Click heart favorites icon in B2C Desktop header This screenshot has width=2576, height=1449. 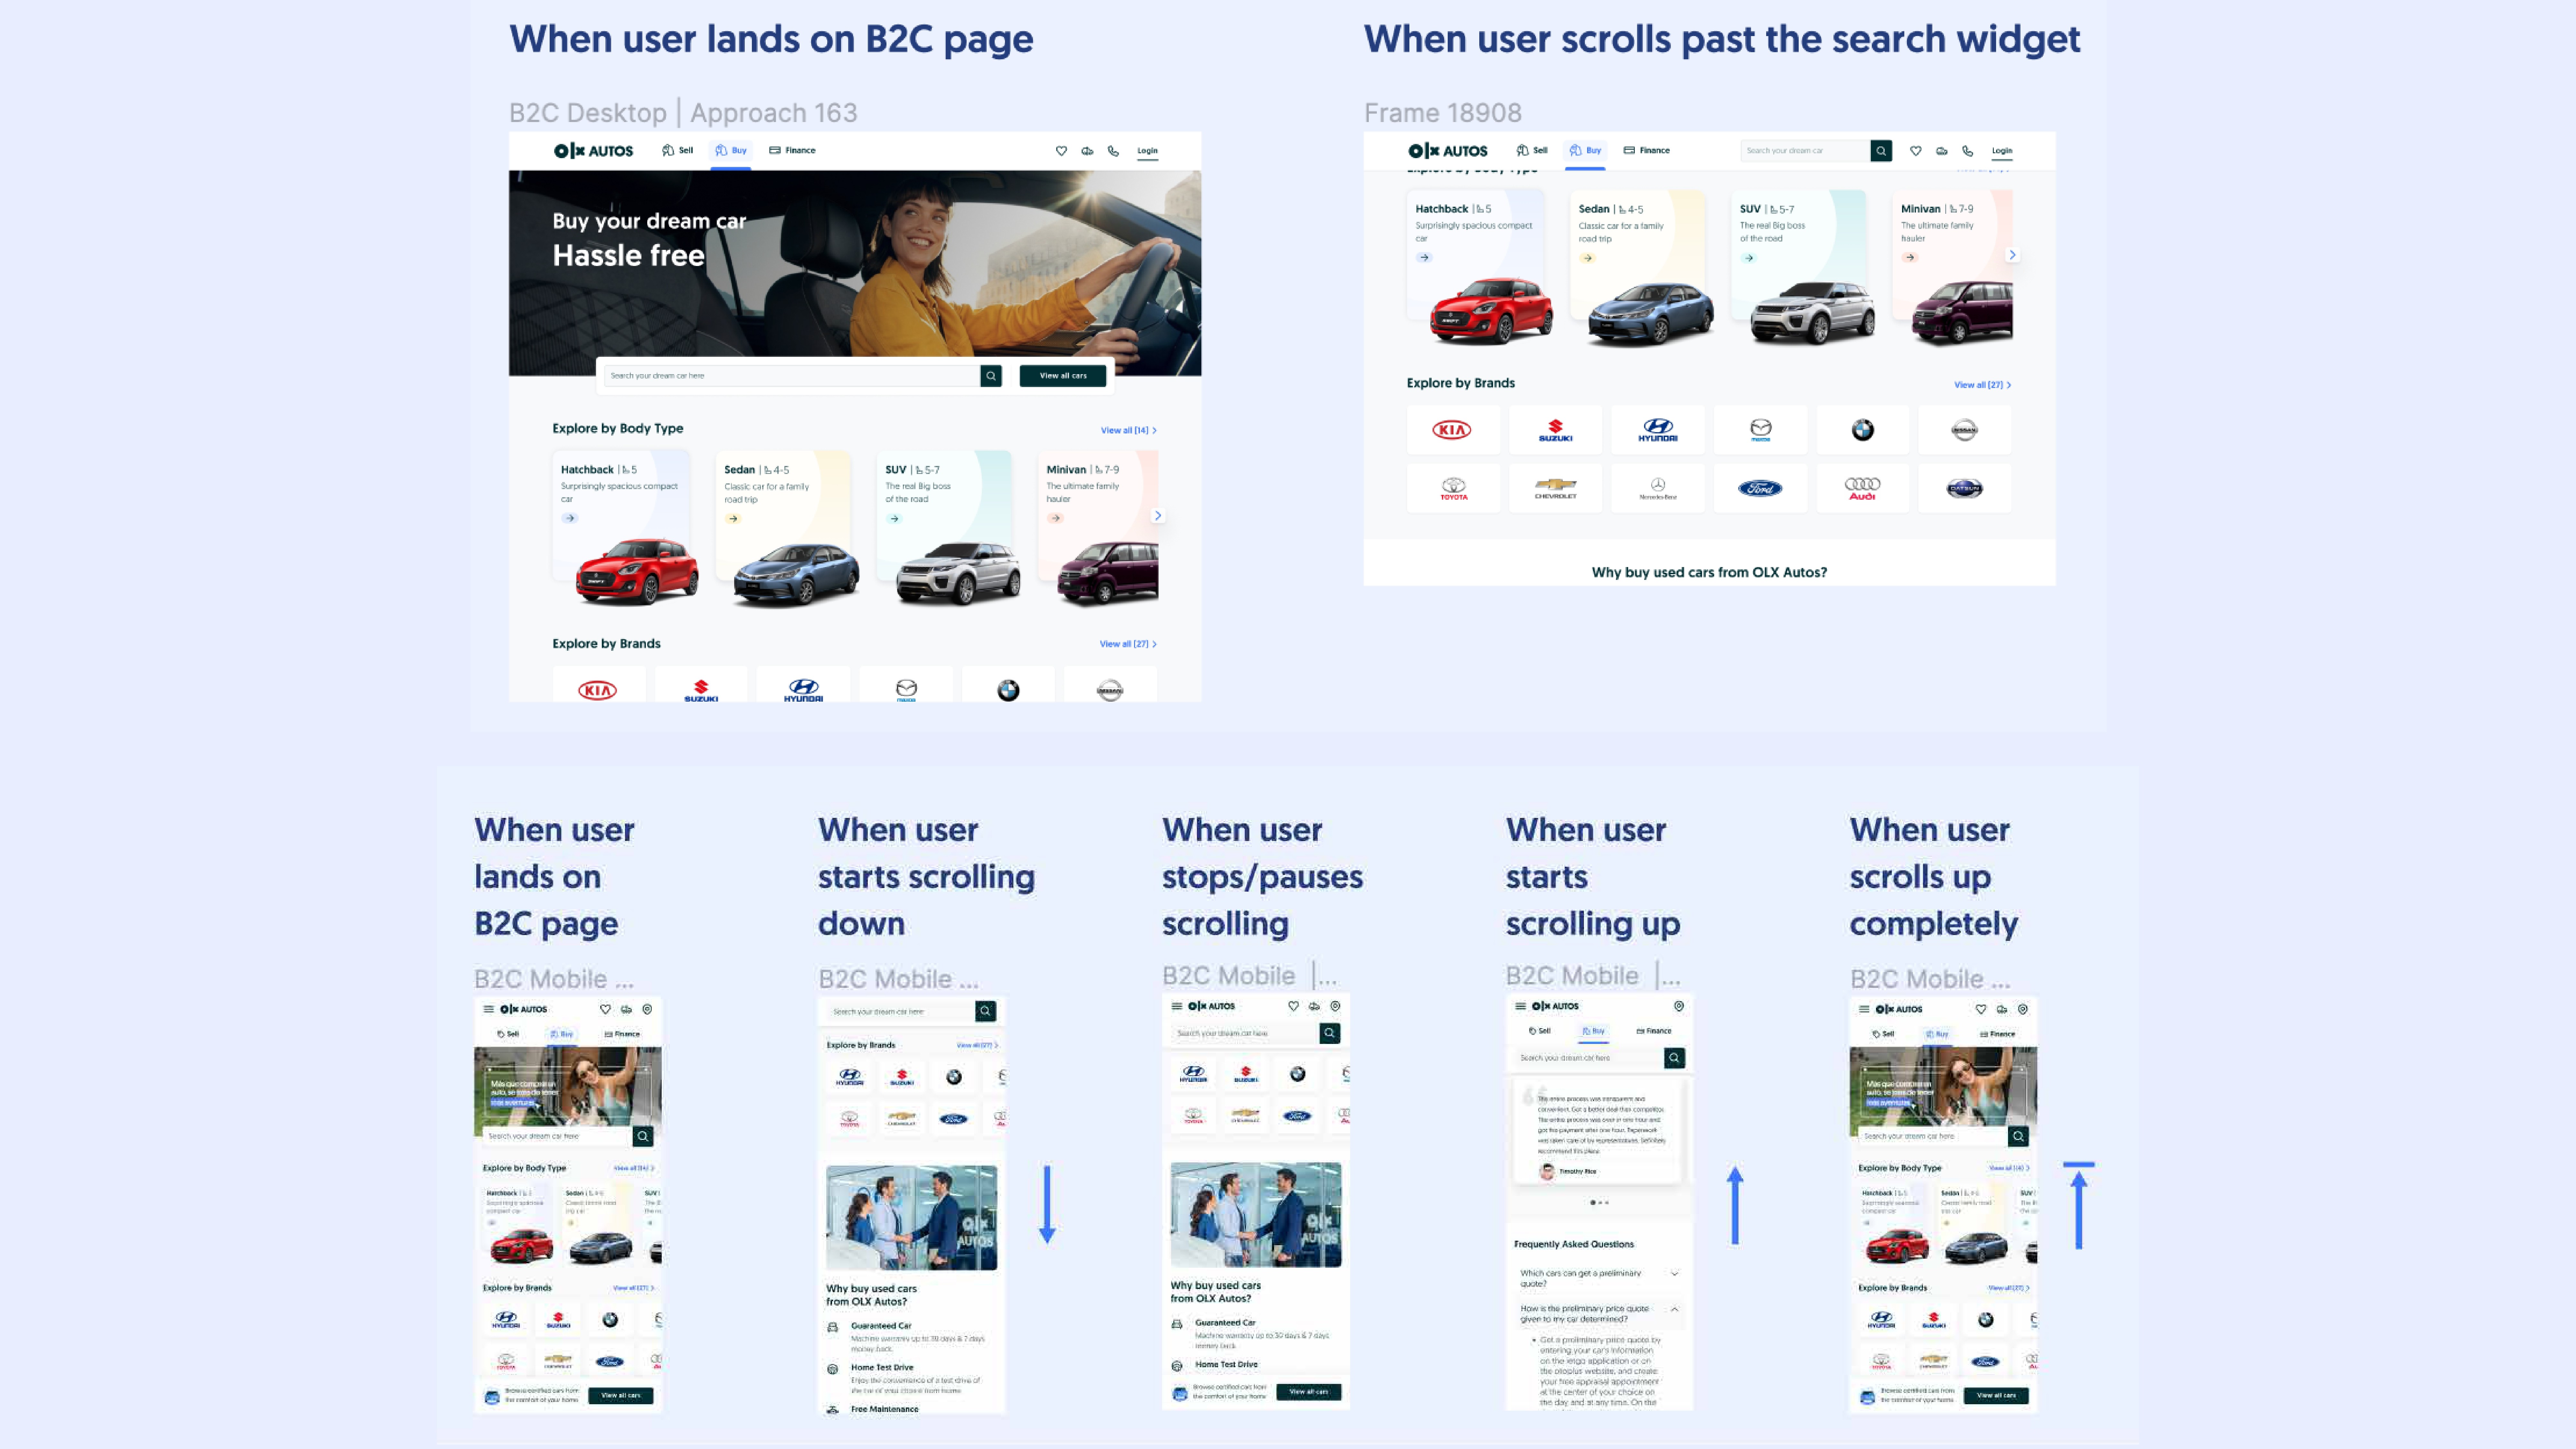1061,151
